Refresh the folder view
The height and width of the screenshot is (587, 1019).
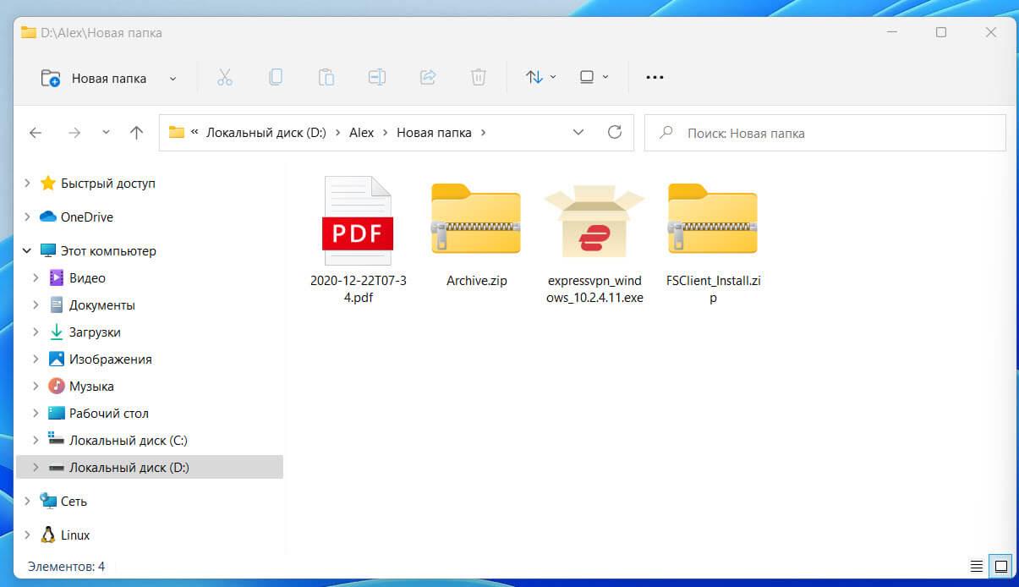tap(615, 133)
